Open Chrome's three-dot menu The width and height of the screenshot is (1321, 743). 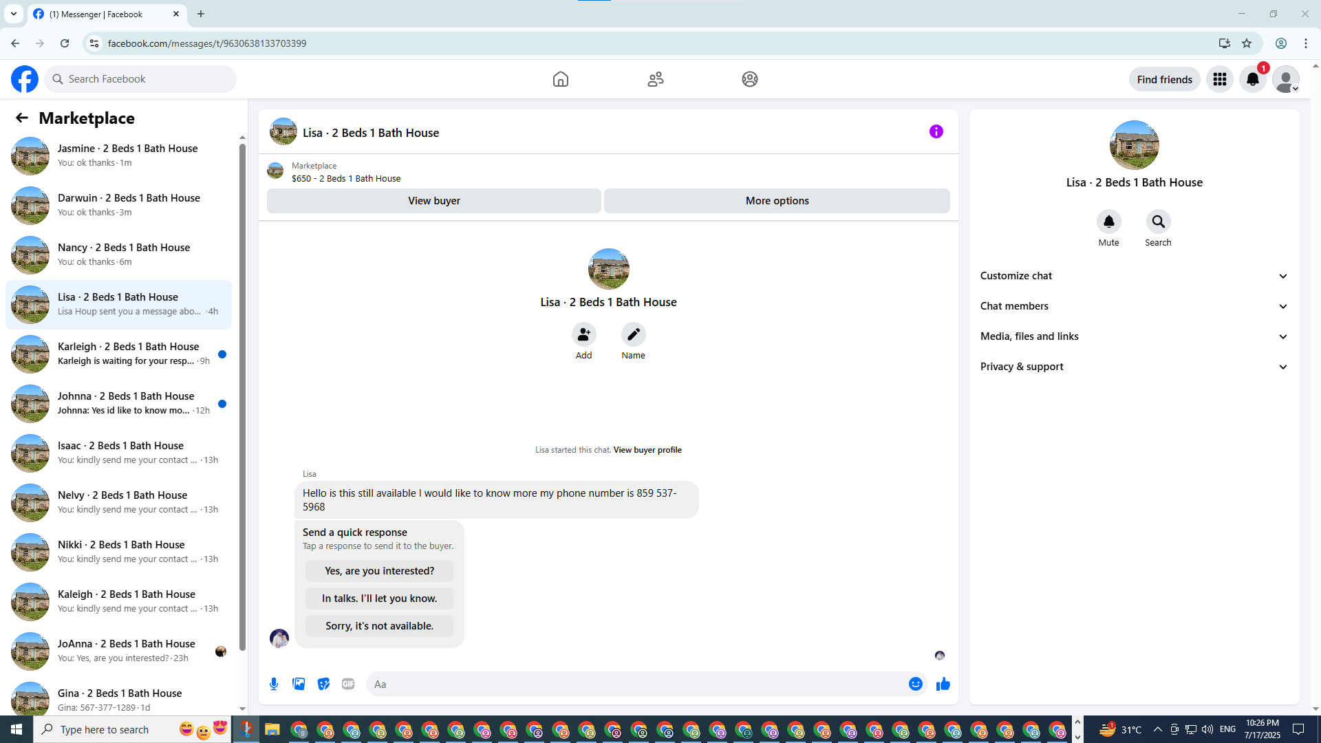pos(1306,43)
